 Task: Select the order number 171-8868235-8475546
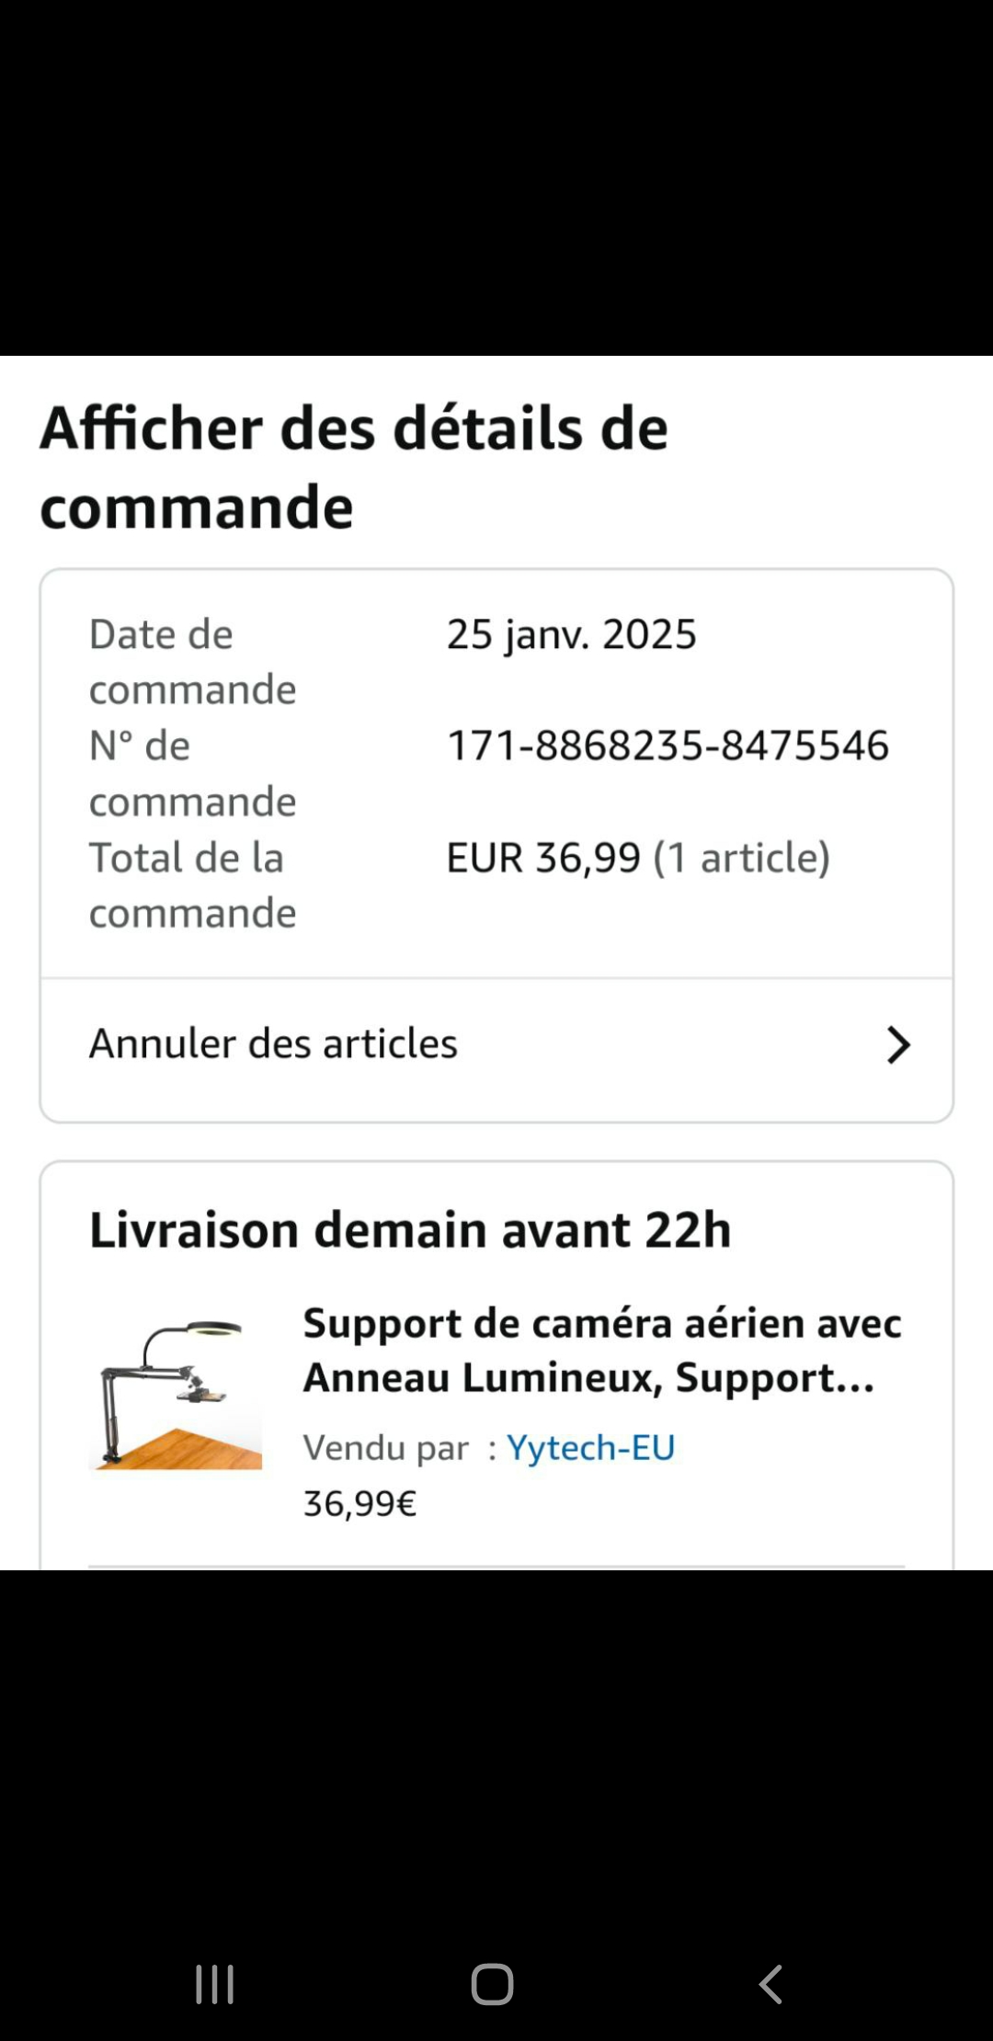pyautogui.click(x=668, y=746)
